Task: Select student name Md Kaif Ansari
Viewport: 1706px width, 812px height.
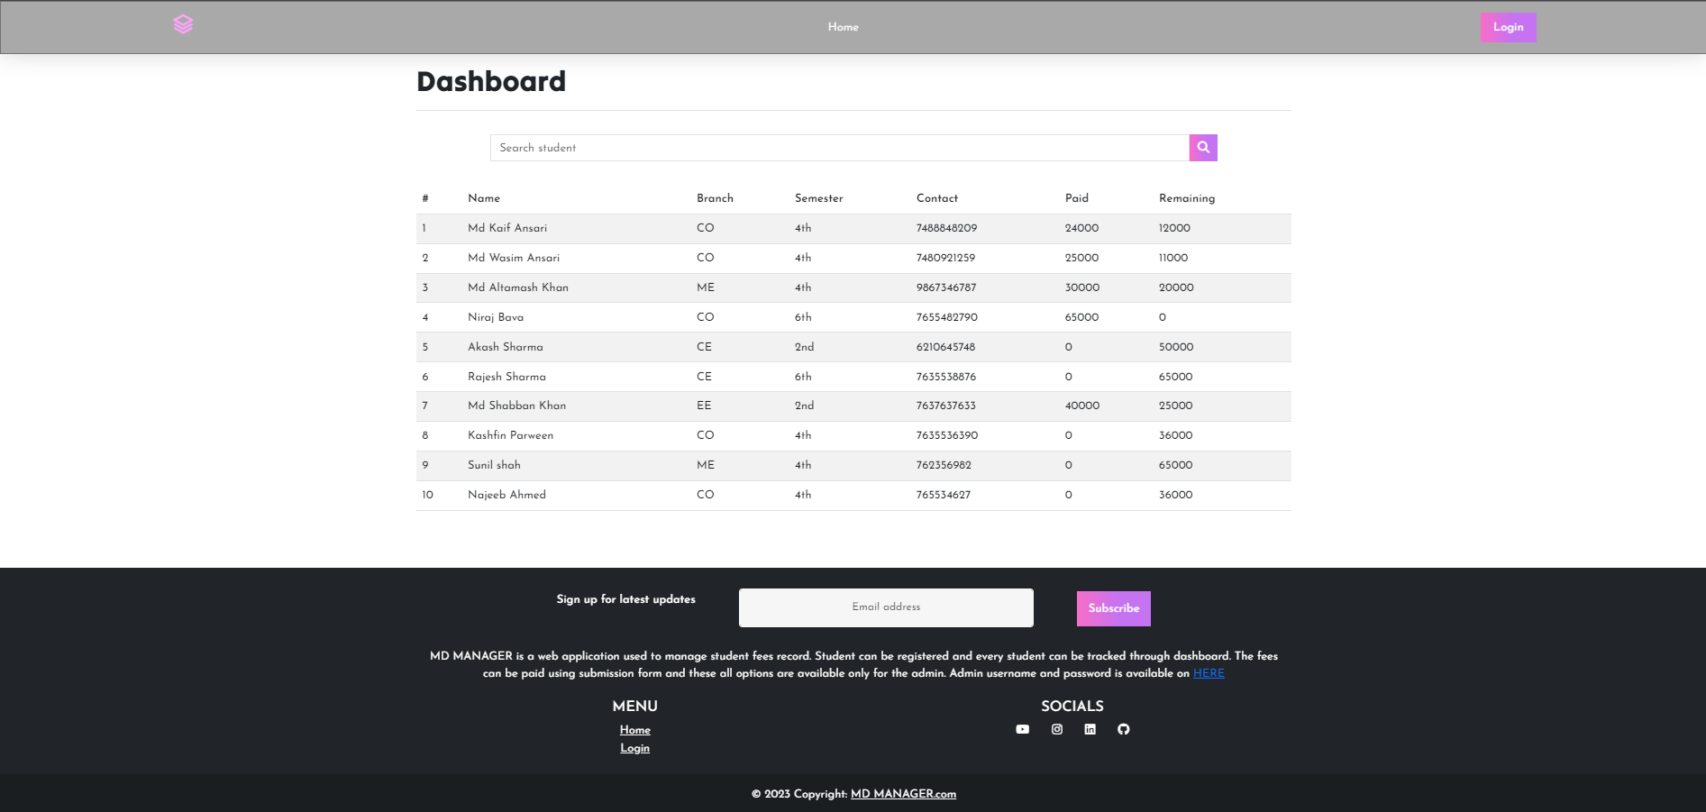Action: point(507,228)
